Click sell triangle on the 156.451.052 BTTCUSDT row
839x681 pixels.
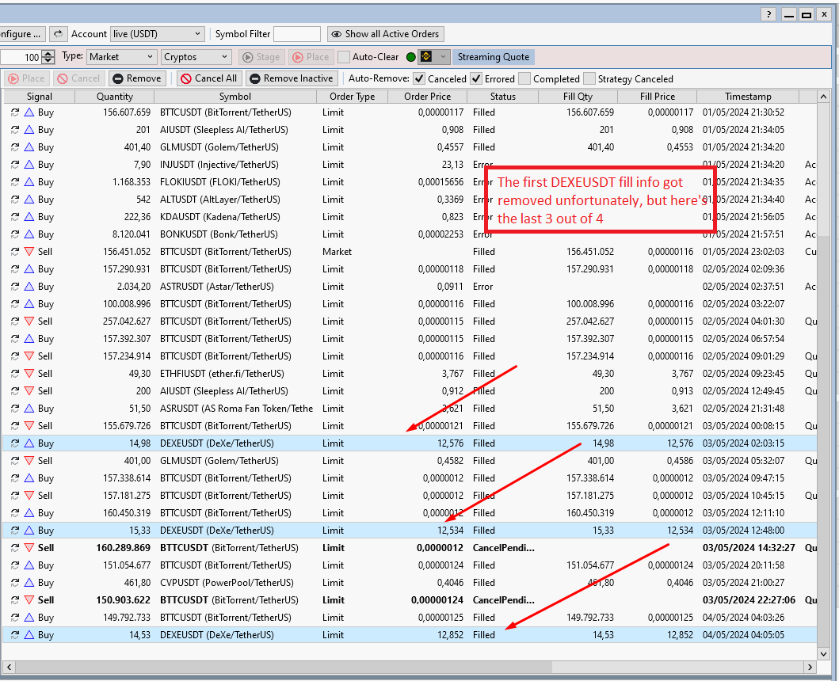29,252
